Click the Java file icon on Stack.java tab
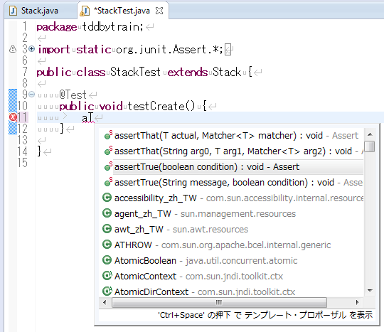Viewport: 384px width, 332px height. click(13, 11)
